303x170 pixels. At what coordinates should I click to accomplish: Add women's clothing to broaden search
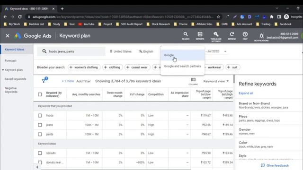[x=84, y=67]
